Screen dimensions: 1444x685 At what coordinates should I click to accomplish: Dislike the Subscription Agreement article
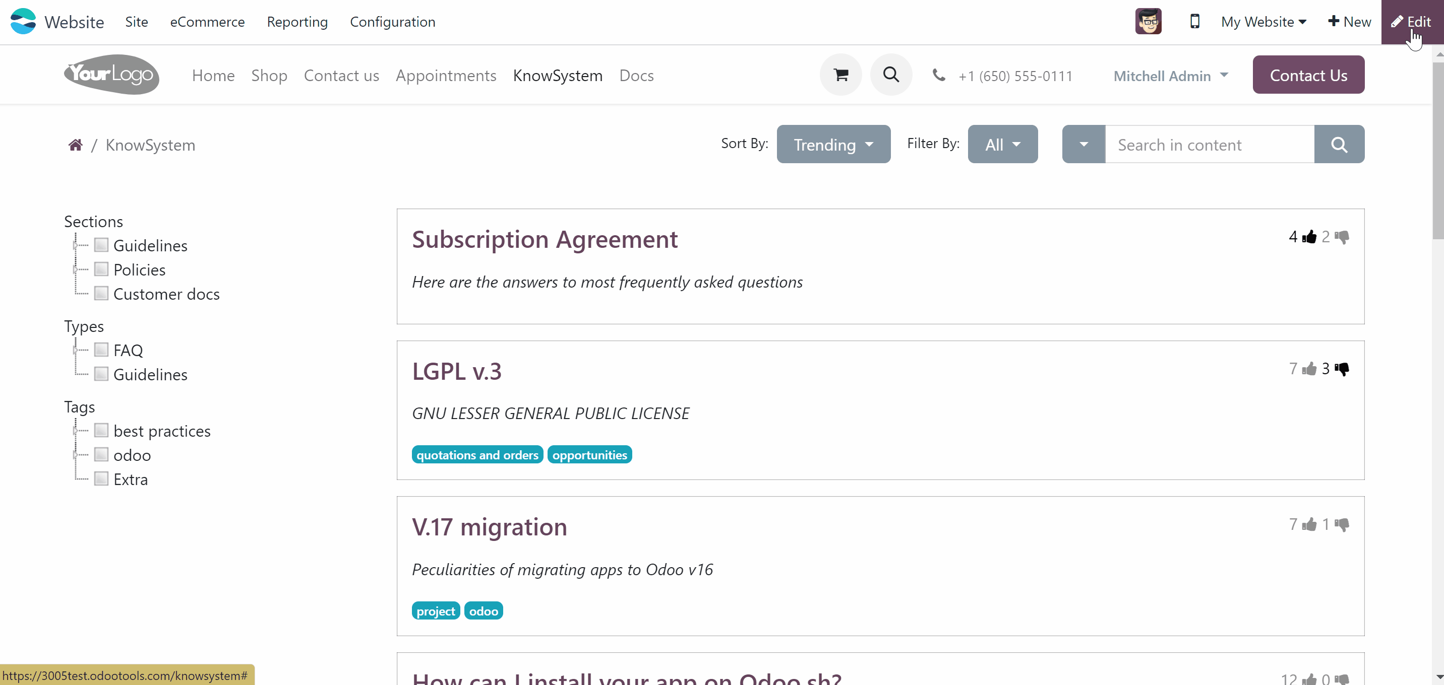pos(1342,237)
